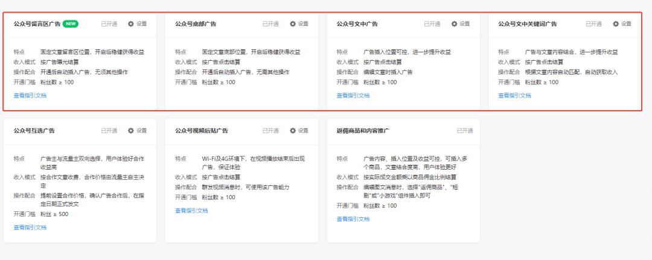
Task: Open 公众号文中关键词广告 settings gear
Action: [616, 24]
